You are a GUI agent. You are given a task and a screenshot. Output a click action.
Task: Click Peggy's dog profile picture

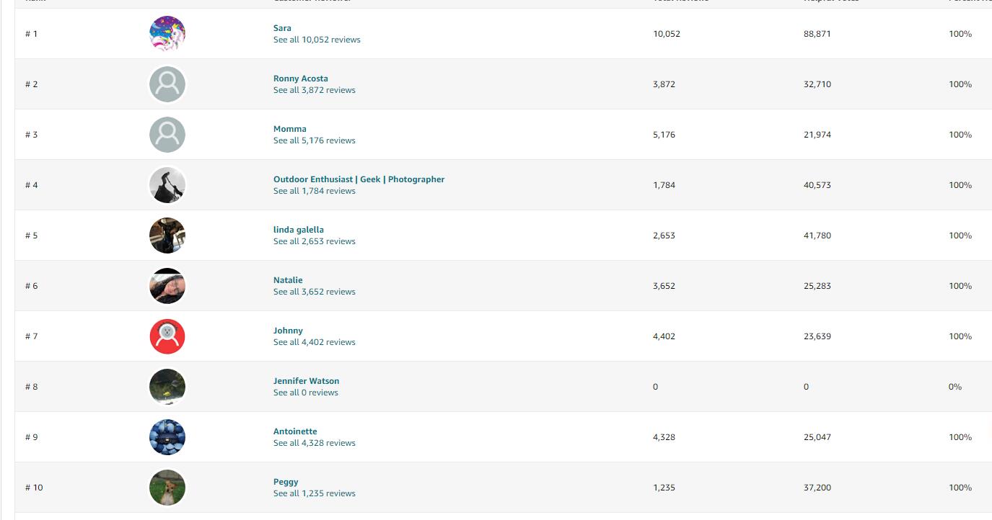point(167,488)
